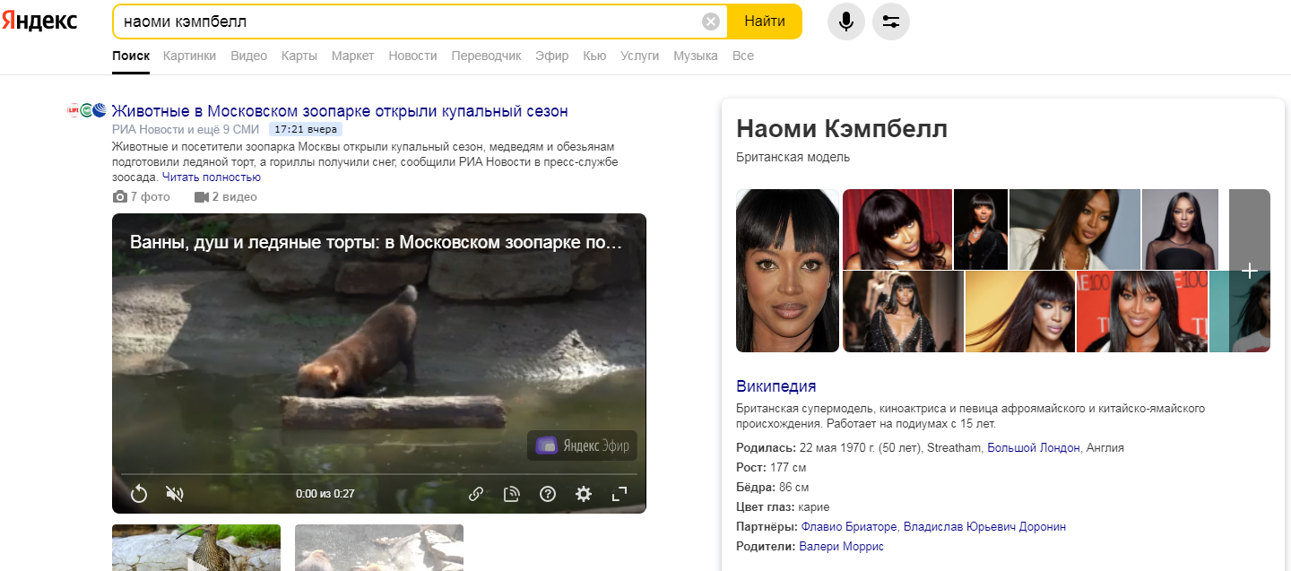Open Флавио Бриаторе link
Image resolution: width=1291 pixels, height=571 pixels.
pyautogui.click(x=850, y=526)
